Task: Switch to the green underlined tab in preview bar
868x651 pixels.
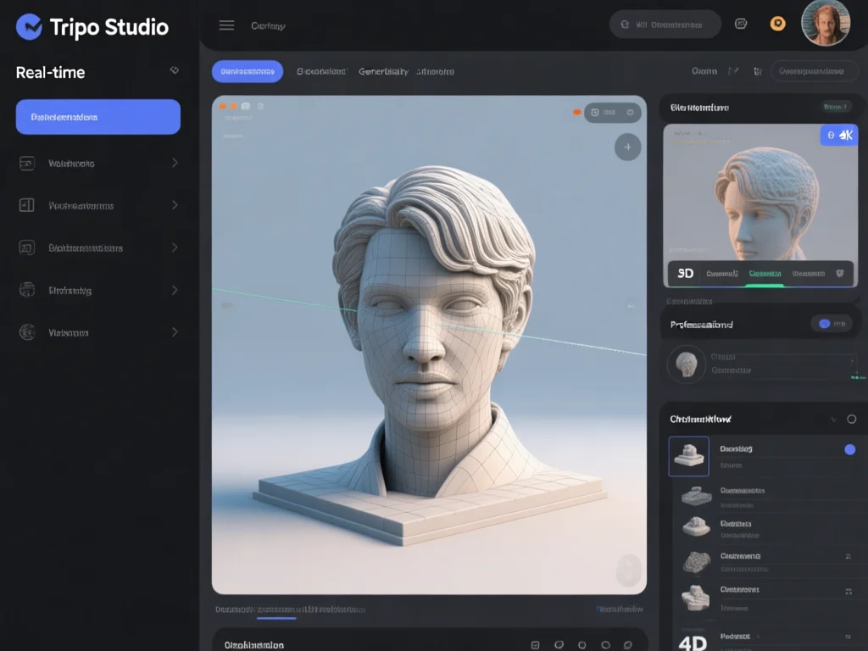Action: click(765, 274)
